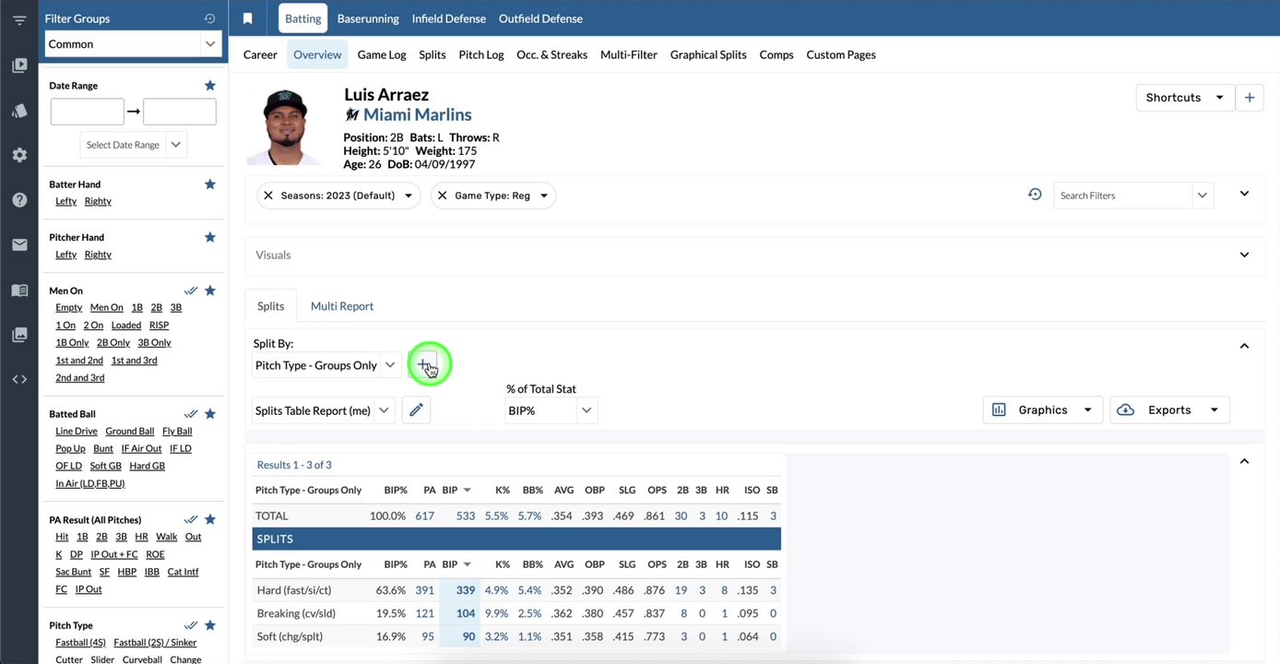Screen dimensions: 1280x664
Task: Open the Miami Marlins team link
Action: [x=418, y=114]
